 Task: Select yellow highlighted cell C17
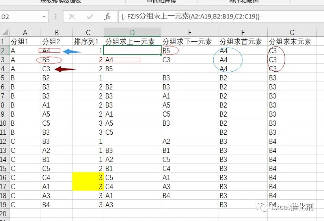(88, 186)
